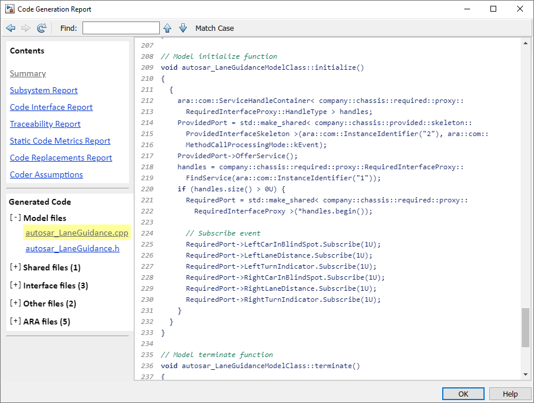Viewport: 534px width, 403px height.
Task: Open the Coder Assumptions link
Action: click(x=46, y=174)
